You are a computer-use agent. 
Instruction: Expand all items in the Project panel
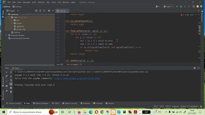click(x=40, y=11)
